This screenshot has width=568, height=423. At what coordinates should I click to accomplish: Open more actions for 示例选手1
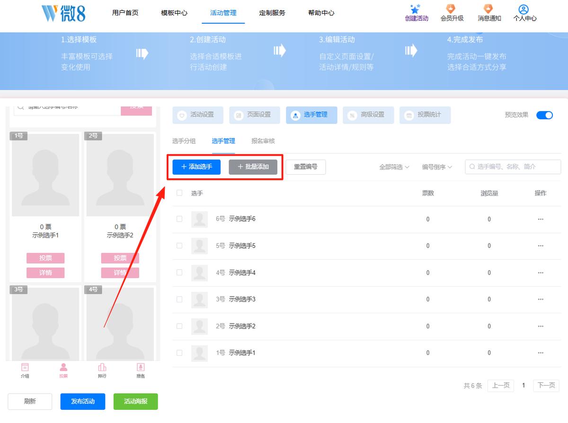(541, 353)
